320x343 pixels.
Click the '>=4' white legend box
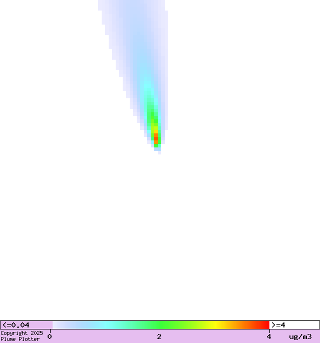pos(294,325)
